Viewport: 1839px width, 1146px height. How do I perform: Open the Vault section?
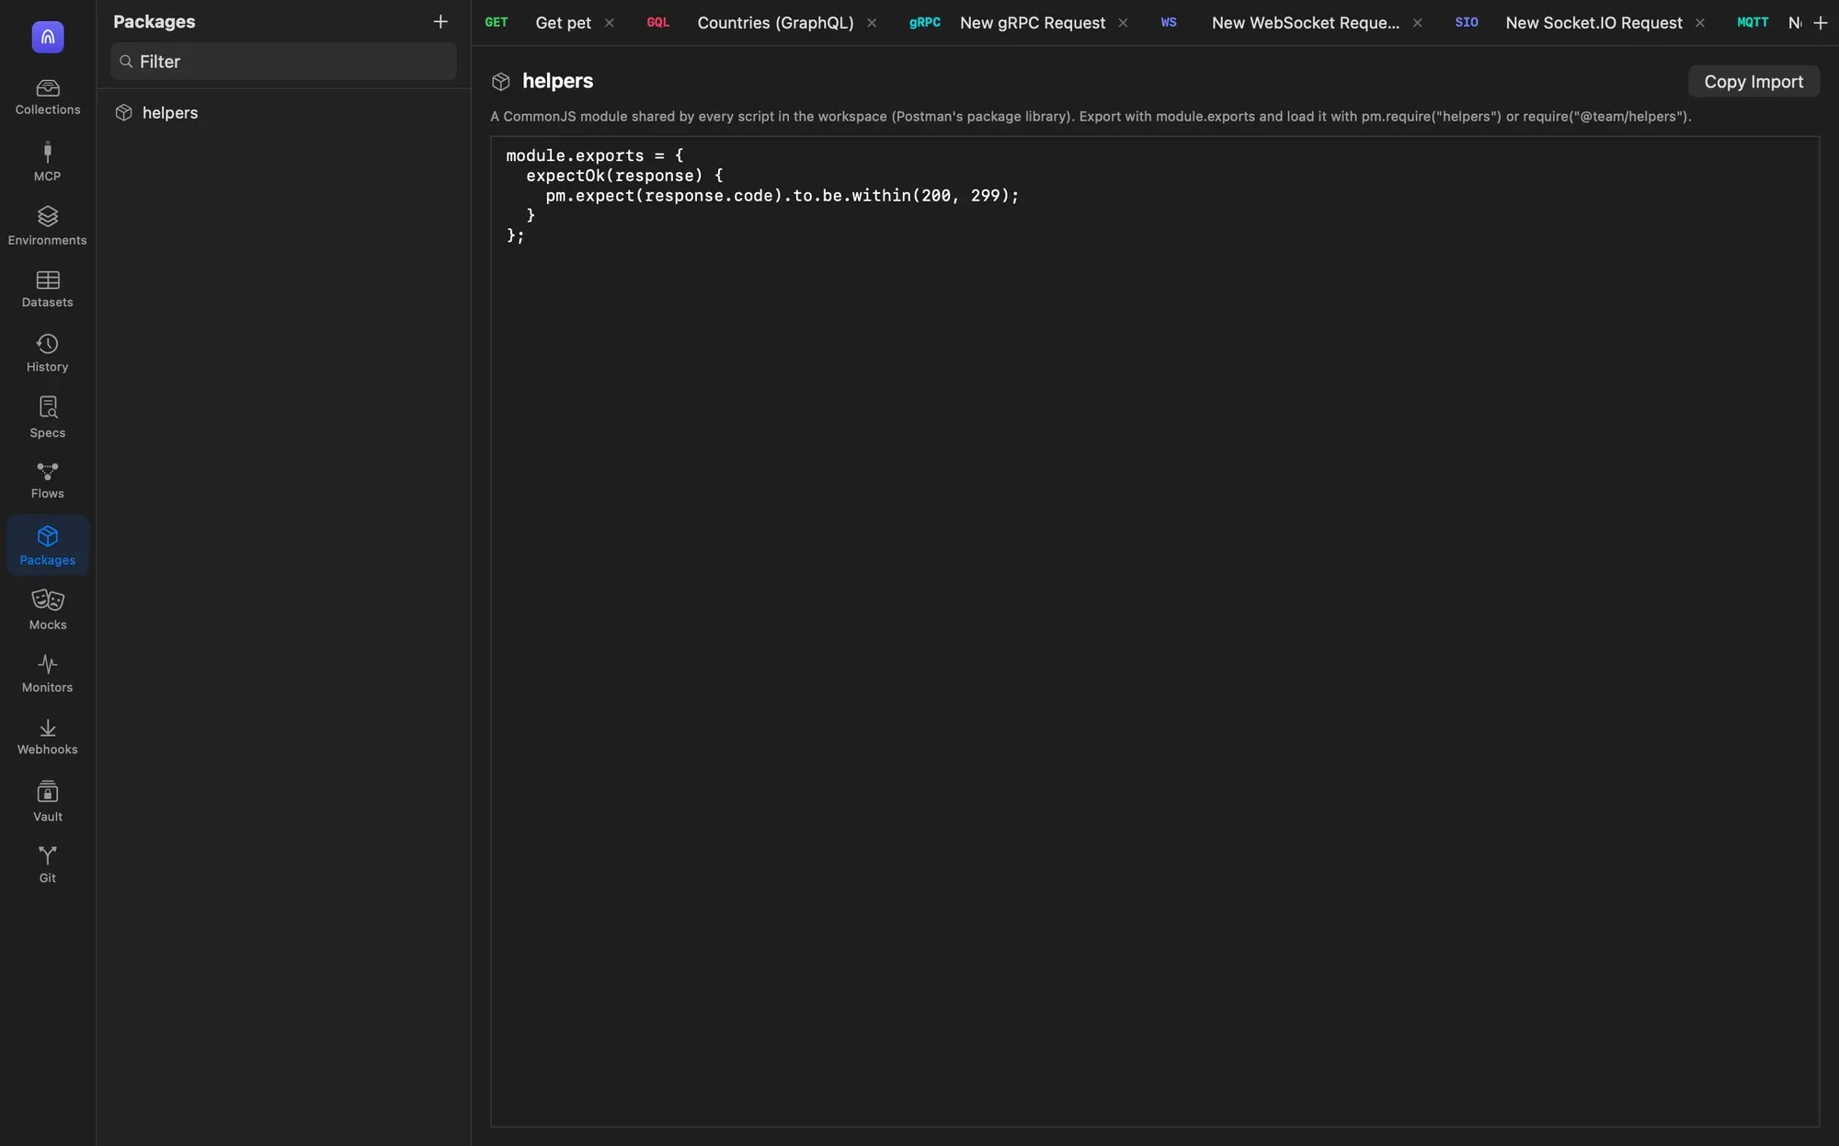click(x=48, y=801)
